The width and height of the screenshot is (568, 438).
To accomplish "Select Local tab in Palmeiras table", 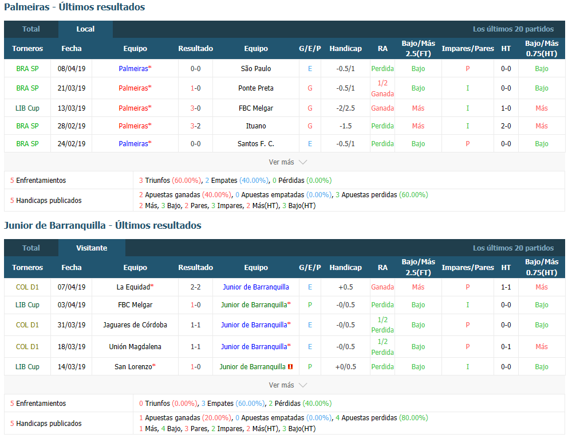I will pyautogui.click(x=85, y=29).
